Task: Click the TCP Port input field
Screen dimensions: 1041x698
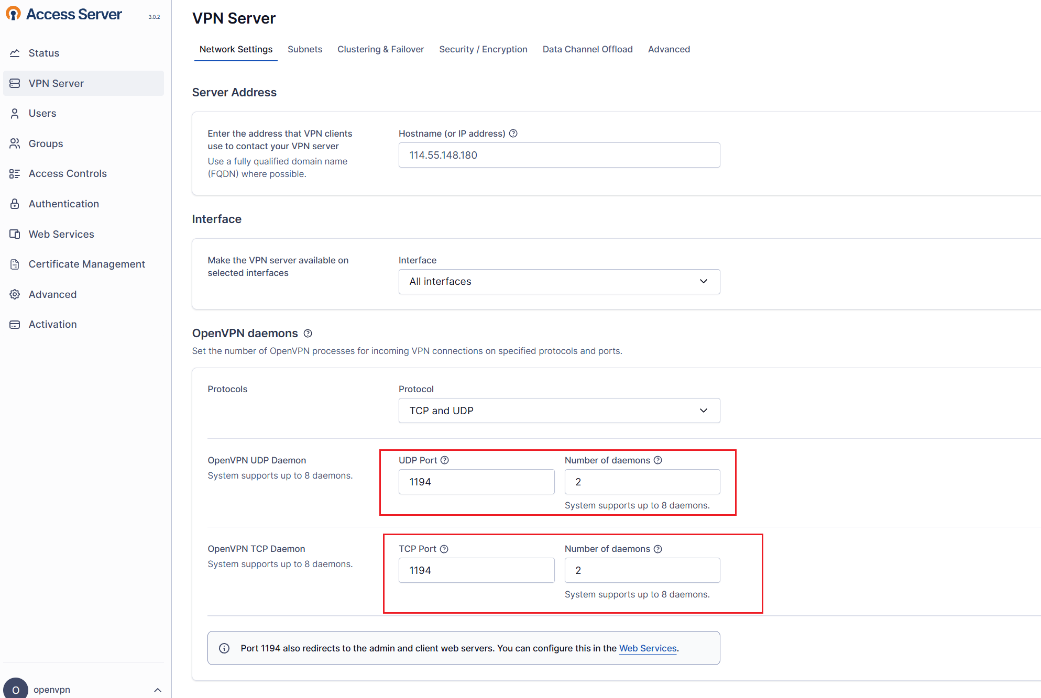Action: click(476, 570)
